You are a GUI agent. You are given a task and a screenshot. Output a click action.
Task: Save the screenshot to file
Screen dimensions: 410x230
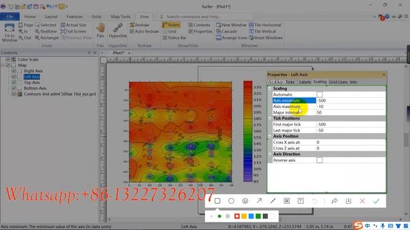pyautogui.click(x=348, y=201)
